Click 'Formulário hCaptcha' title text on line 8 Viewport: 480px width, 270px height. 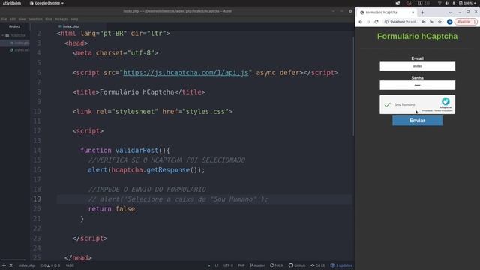(x=136, y=92)
